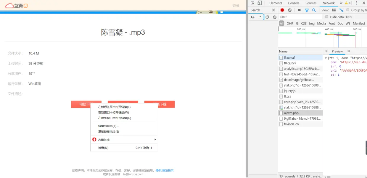Click the capture screenshots camera icon

[x=299, y=10]
